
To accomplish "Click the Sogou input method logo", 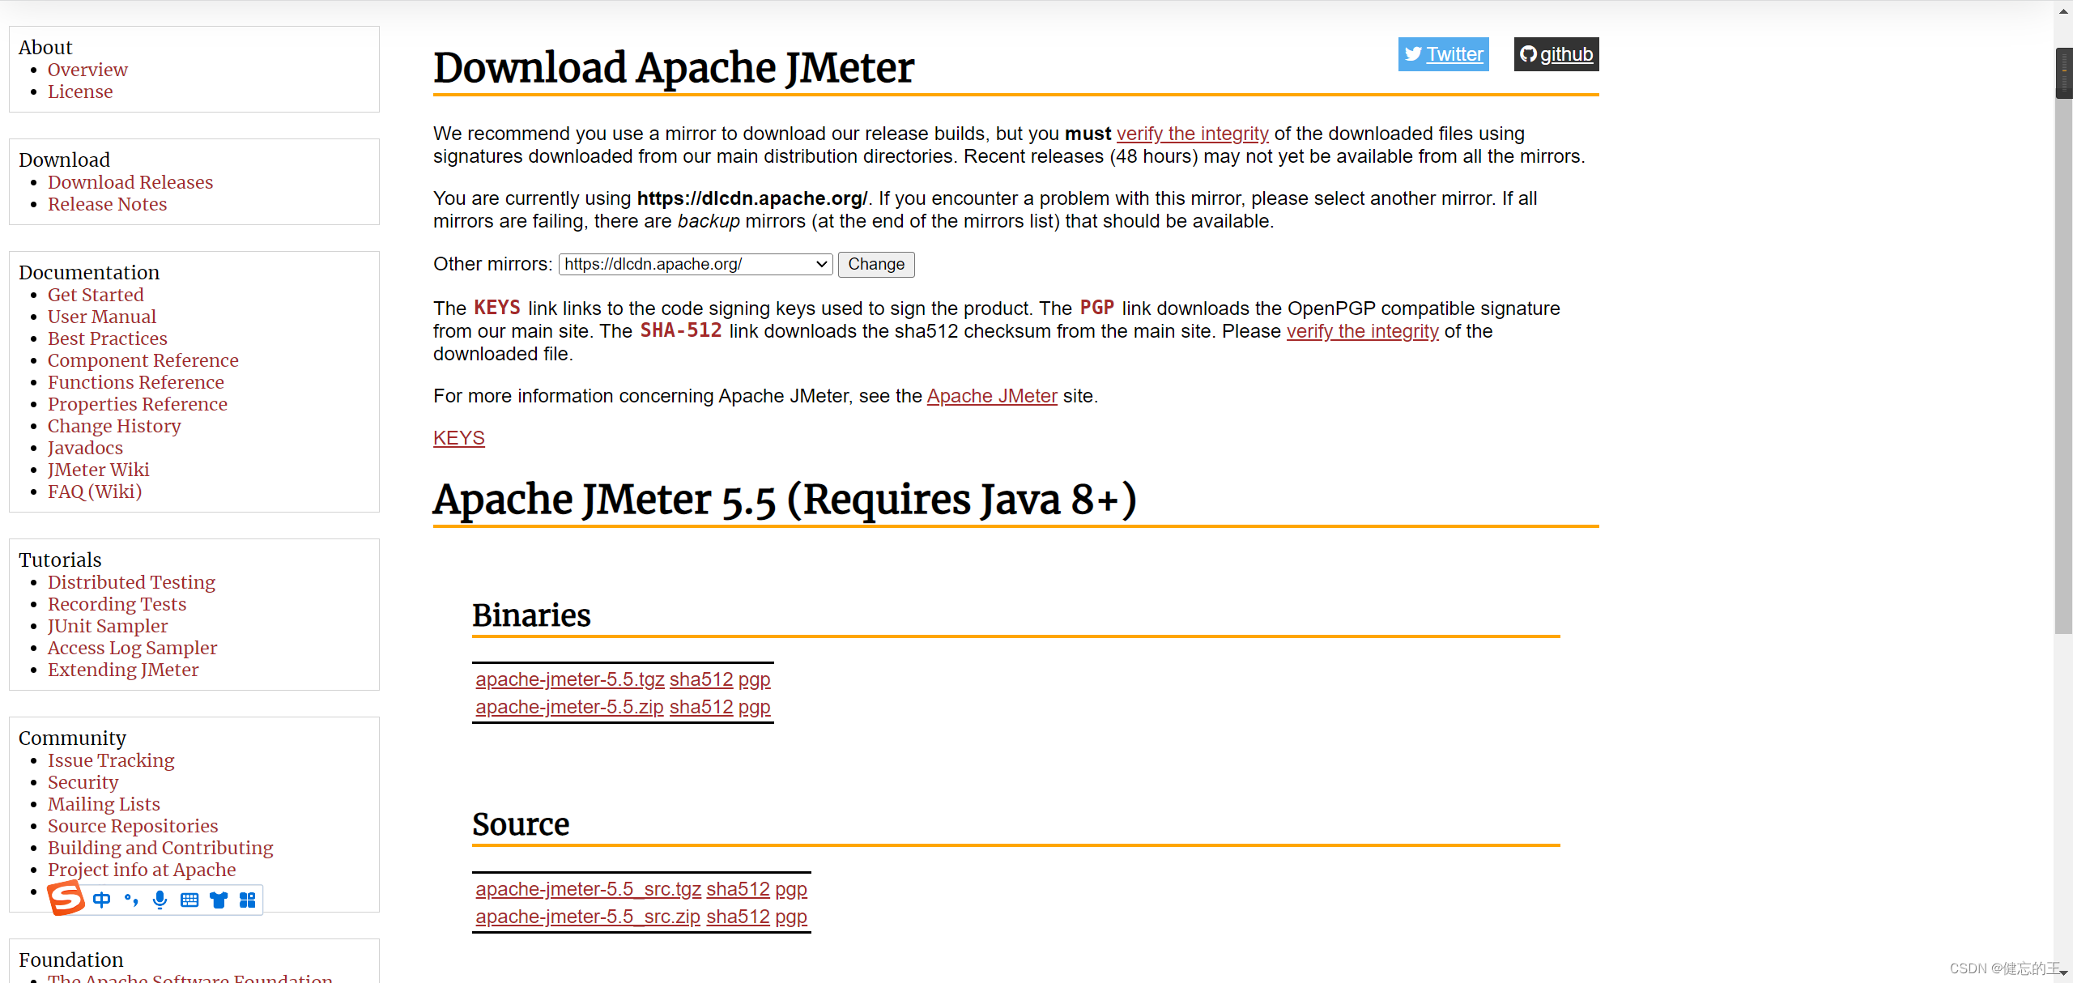I will pos(66,898).
